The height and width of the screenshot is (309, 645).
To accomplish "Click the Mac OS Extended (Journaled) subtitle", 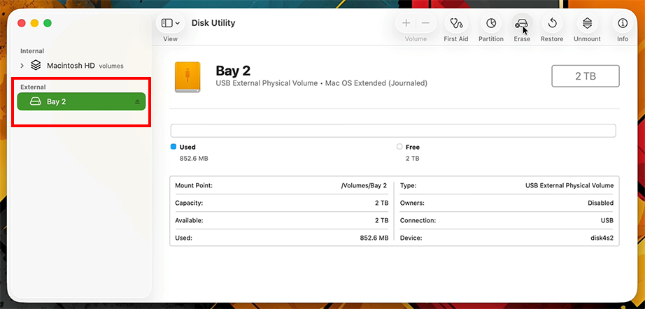I will pyautogui.click(x=376, y=83).
